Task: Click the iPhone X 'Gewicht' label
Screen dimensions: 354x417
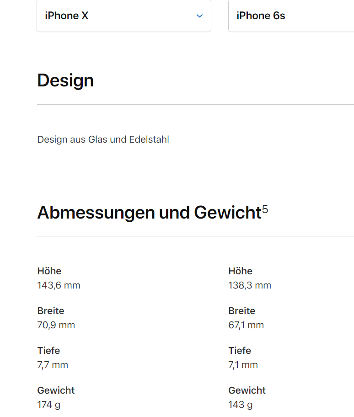Action: pos(56,390)
